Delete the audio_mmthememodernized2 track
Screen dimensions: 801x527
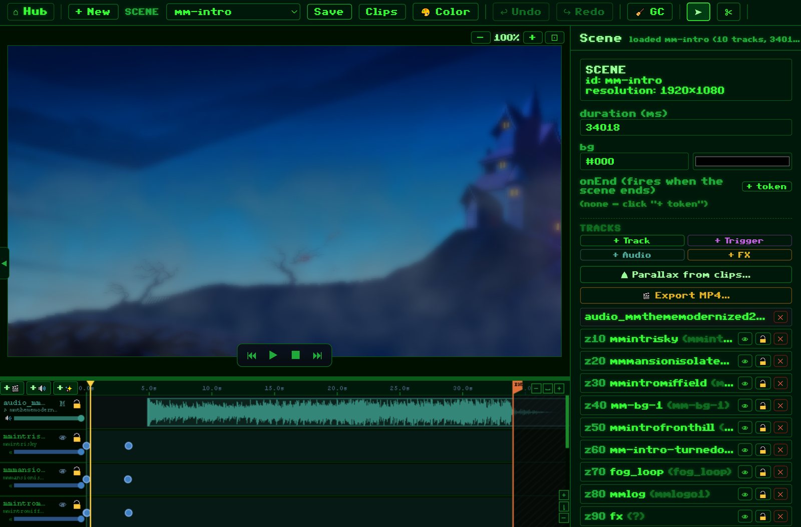pos(780,317)
